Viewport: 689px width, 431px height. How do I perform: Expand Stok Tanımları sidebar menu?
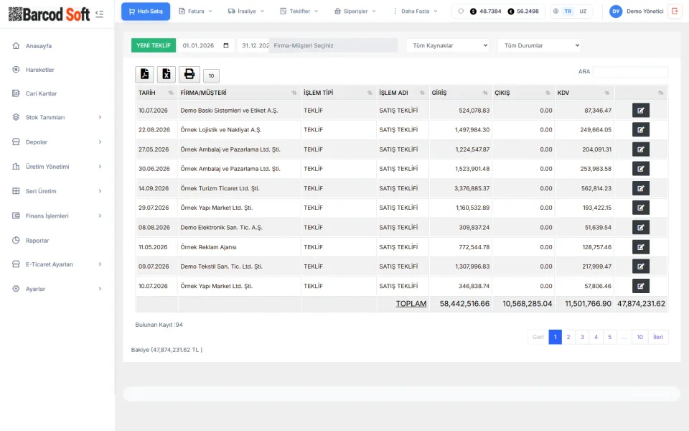(x=57, y=117)
